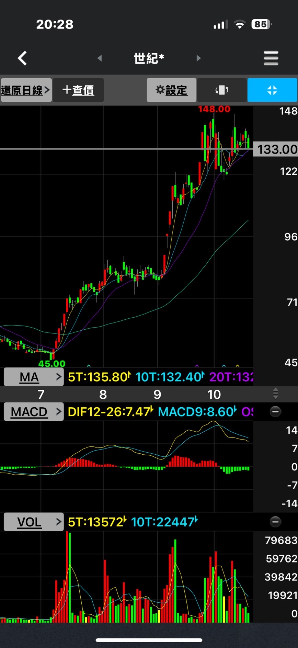The image size is (298, 648).
Task: Tap the battery indicator showing 85
Action: click(x=262, y=24)
